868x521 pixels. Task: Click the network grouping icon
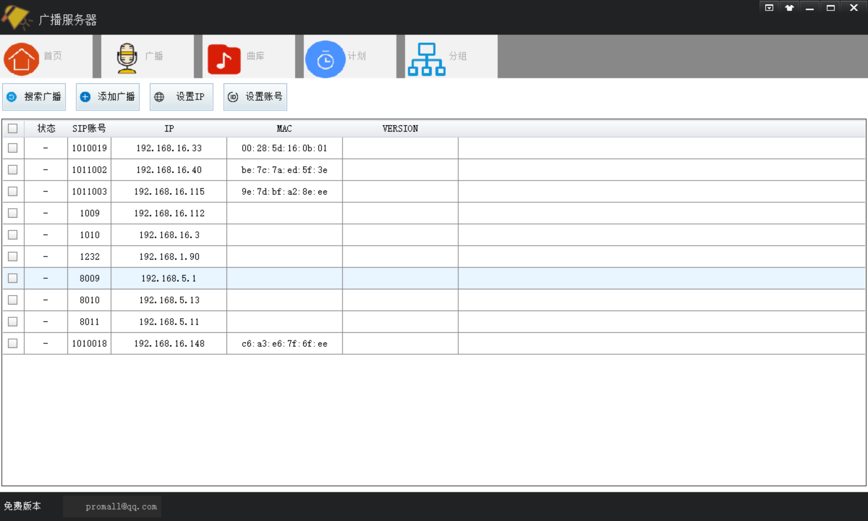pos(426,59)
